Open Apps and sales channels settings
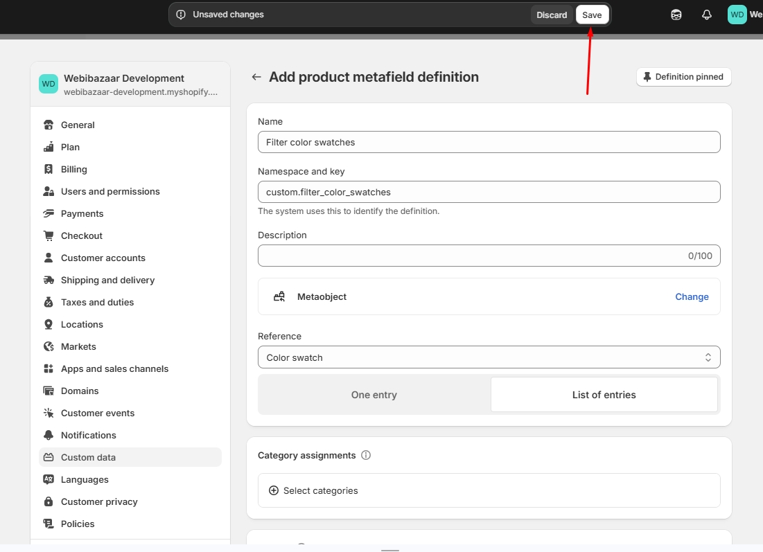 (114, 368)
